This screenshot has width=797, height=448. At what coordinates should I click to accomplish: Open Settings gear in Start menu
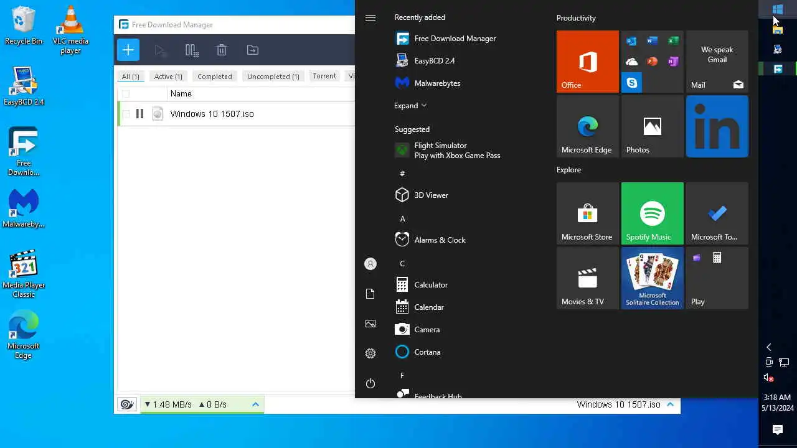[370, 353]
